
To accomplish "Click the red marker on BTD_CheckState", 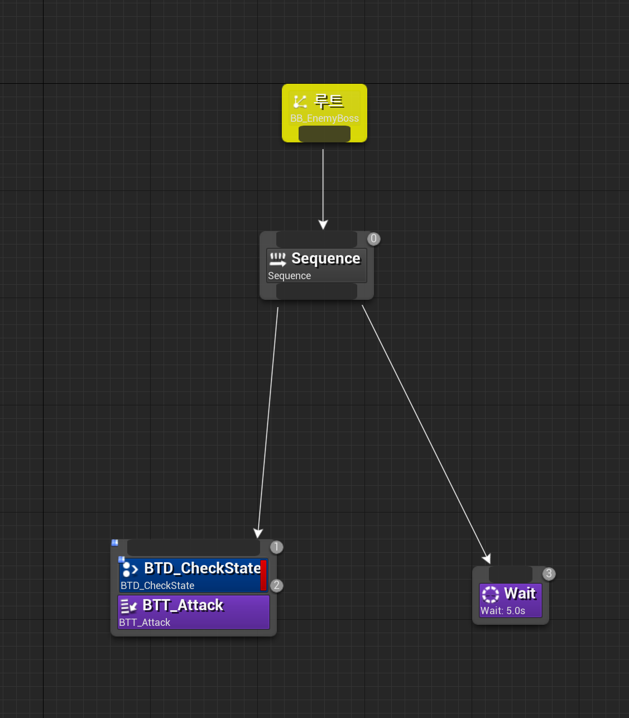I will (263, 575).
